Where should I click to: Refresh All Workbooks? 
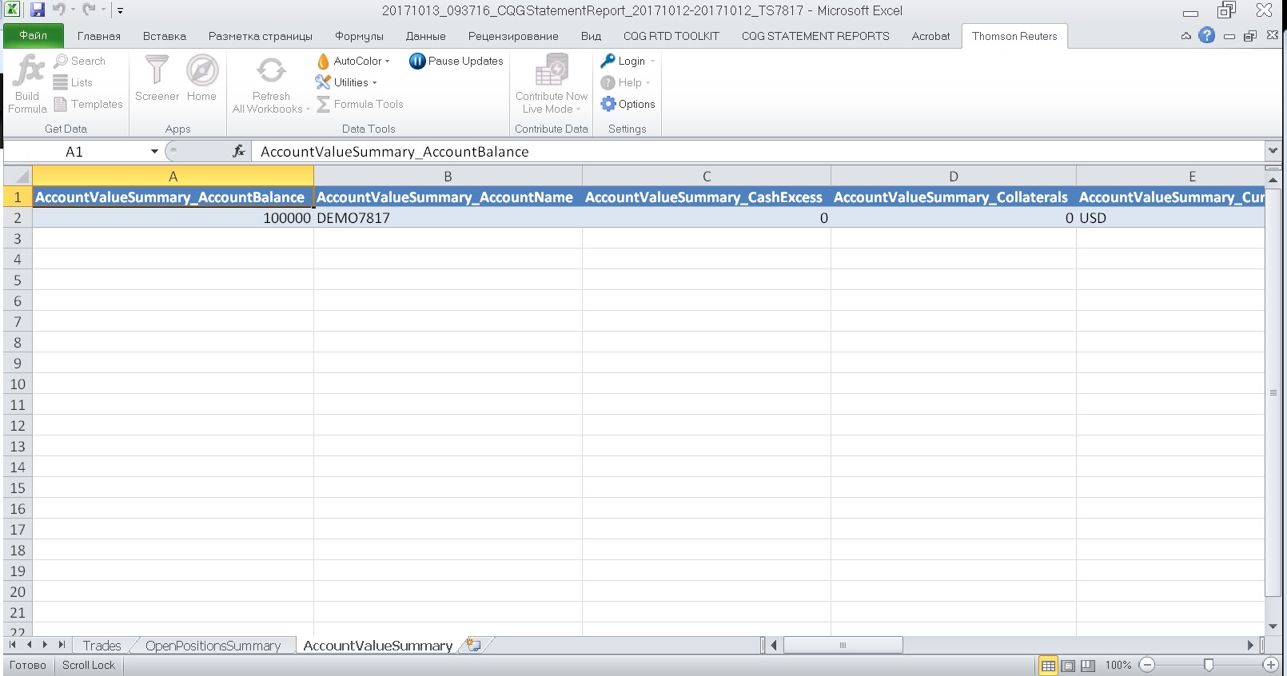point(271,84)
